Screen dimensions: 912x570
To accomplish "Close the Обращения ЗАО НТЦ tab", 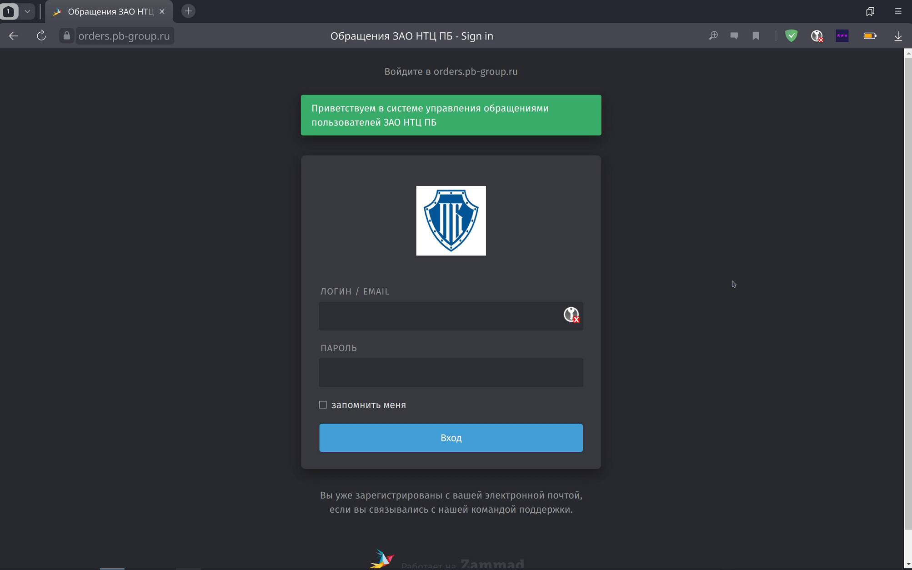I will coord(162,11).
